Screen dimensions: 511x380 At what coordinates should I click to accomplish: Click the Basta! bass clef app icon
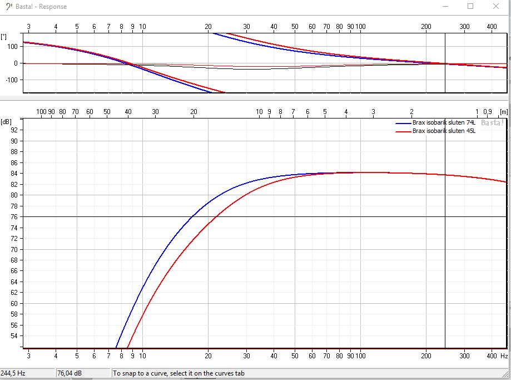coord(9,6)
